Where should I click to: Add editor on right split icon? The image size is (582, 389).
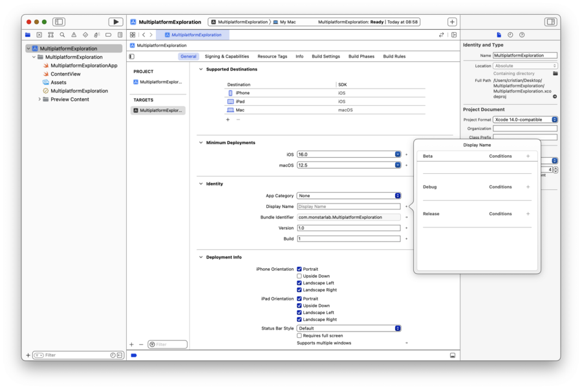coord(454,35)
